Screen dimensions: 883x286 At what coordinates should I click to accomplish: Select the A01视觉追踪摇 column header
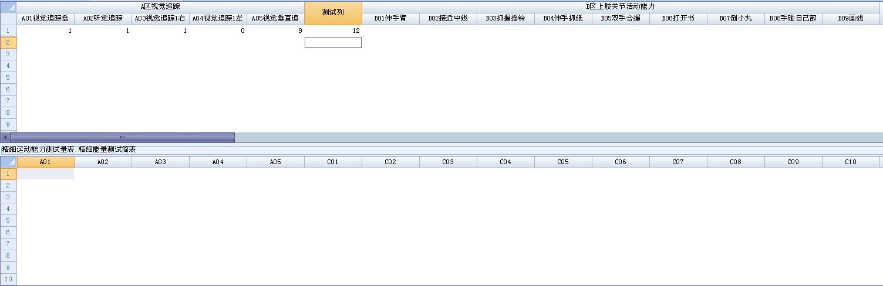point(45,19)
